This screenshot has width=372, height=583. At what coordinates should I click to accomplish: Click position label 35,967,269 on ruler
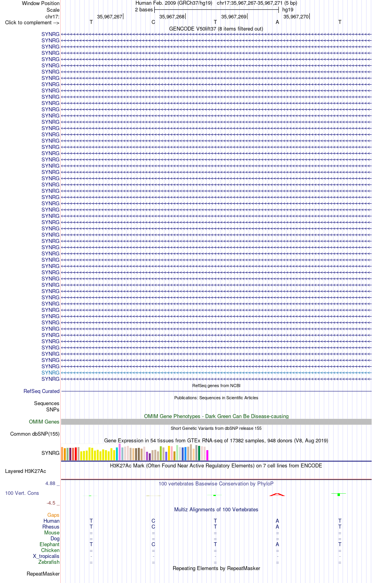click(x=234, y=16)
